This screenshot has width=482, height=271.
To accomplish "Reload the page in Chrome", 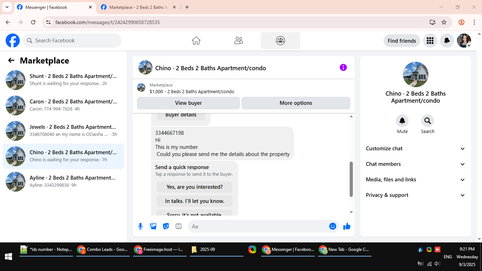I will (33, 22).
